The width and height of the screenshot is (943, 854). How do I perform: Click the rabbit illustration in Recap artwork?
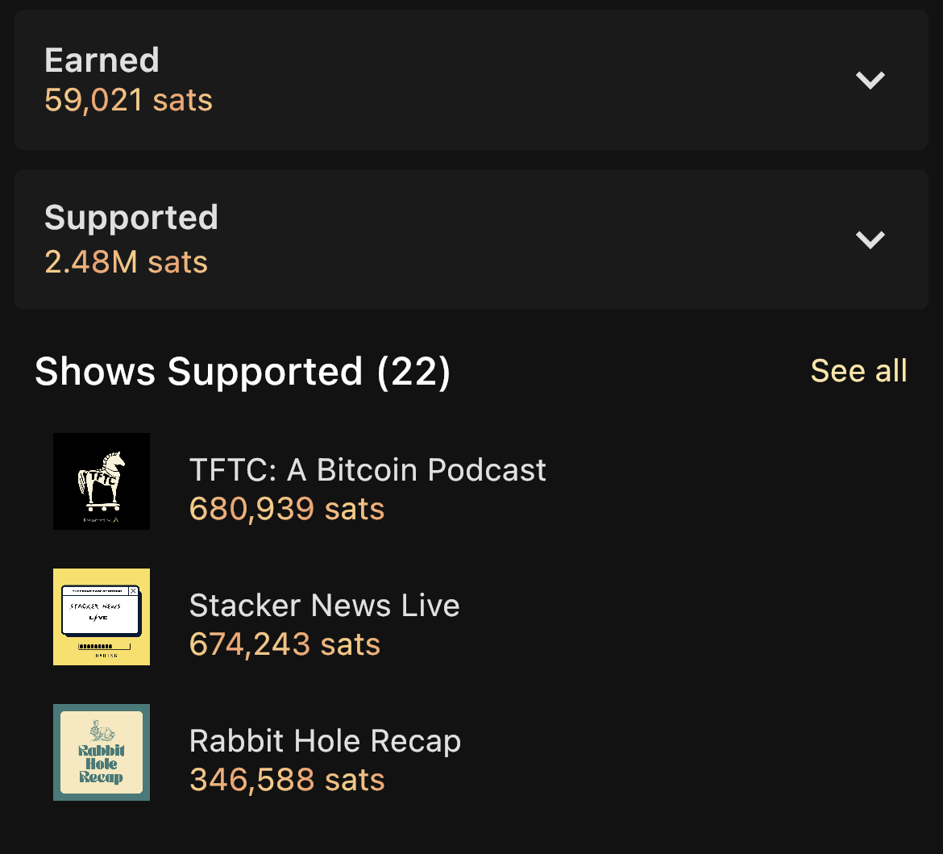[101, 730]
